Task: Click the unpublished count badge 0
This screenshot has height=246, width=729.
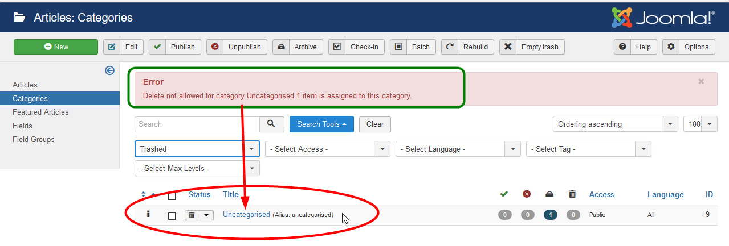Action: [x=527, y=215]
